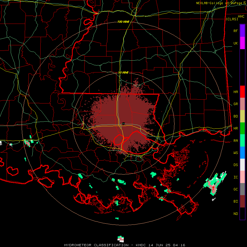Image resolution: width=247 pixels, height=247 pixels.
Task: Click the UK legend label
Action: 235,43
